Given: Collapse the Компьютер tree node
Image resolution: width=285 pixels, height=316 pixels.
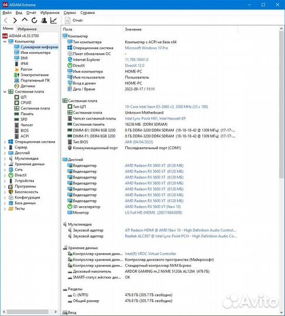Looking at the screenshot, I should coord(5,42).
